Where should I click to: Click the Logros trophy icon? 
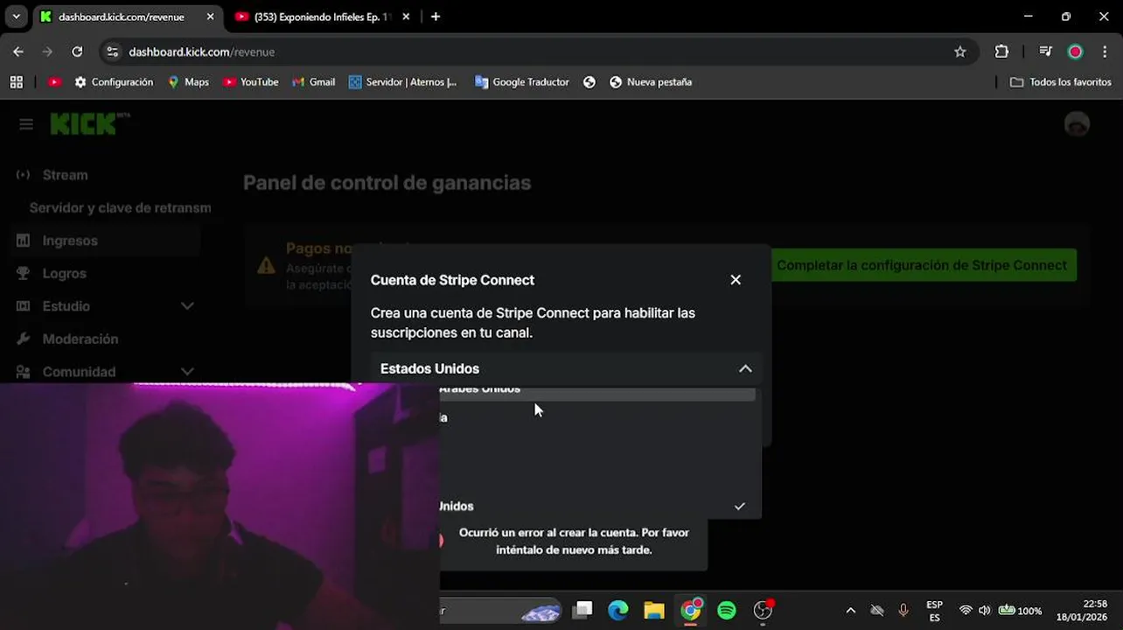[24, 273]
